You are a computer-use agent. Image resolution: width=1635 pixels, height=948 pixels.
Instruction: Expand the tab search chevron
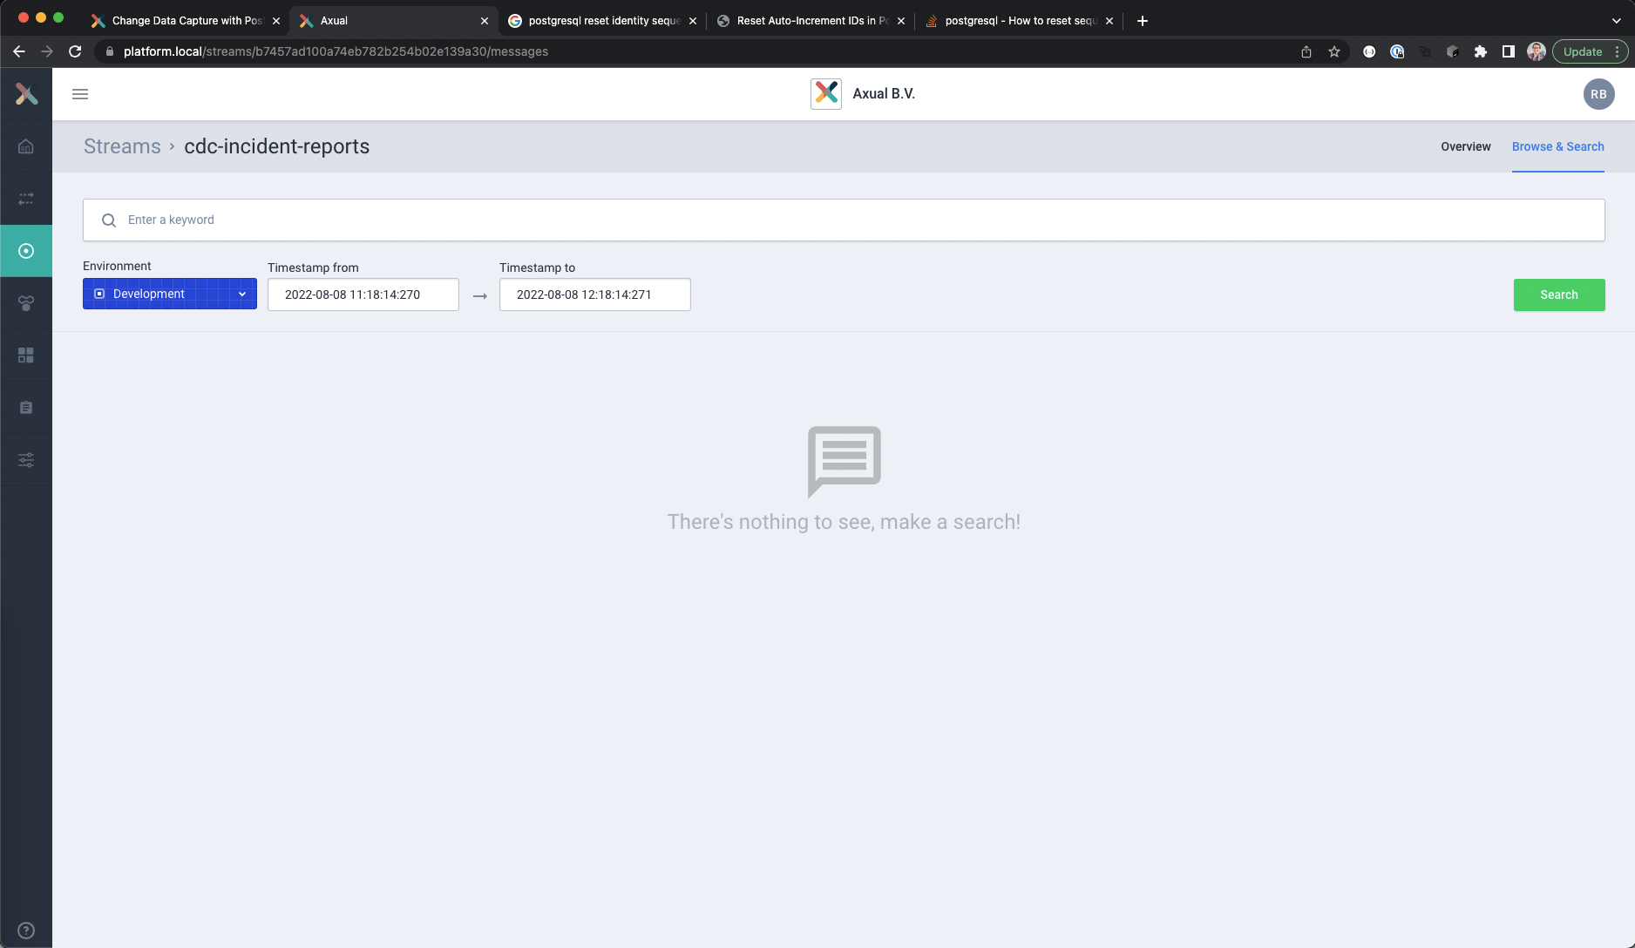tap(1616, 20)
